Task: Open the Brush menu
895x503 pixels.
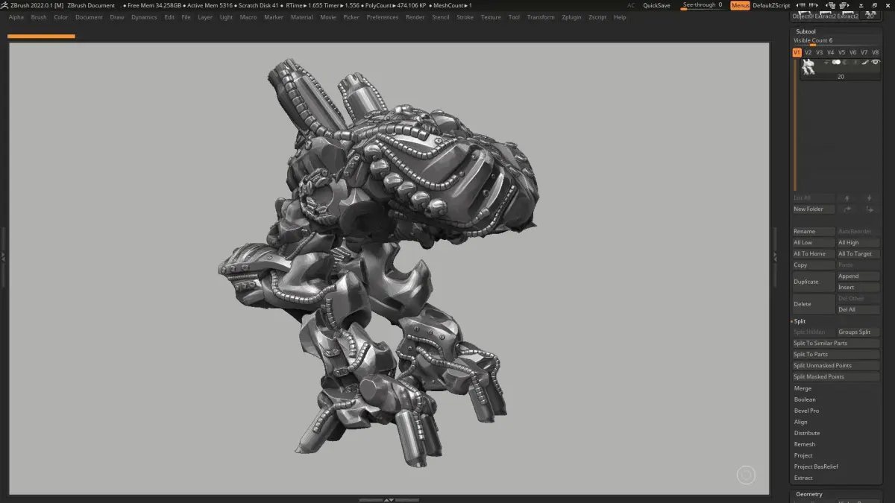Action: (x=39, y=17)
